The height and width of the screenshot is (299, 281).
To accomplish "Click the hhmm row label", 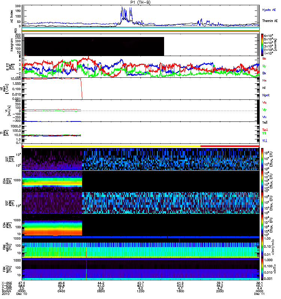I will click(x=6, y=291).
